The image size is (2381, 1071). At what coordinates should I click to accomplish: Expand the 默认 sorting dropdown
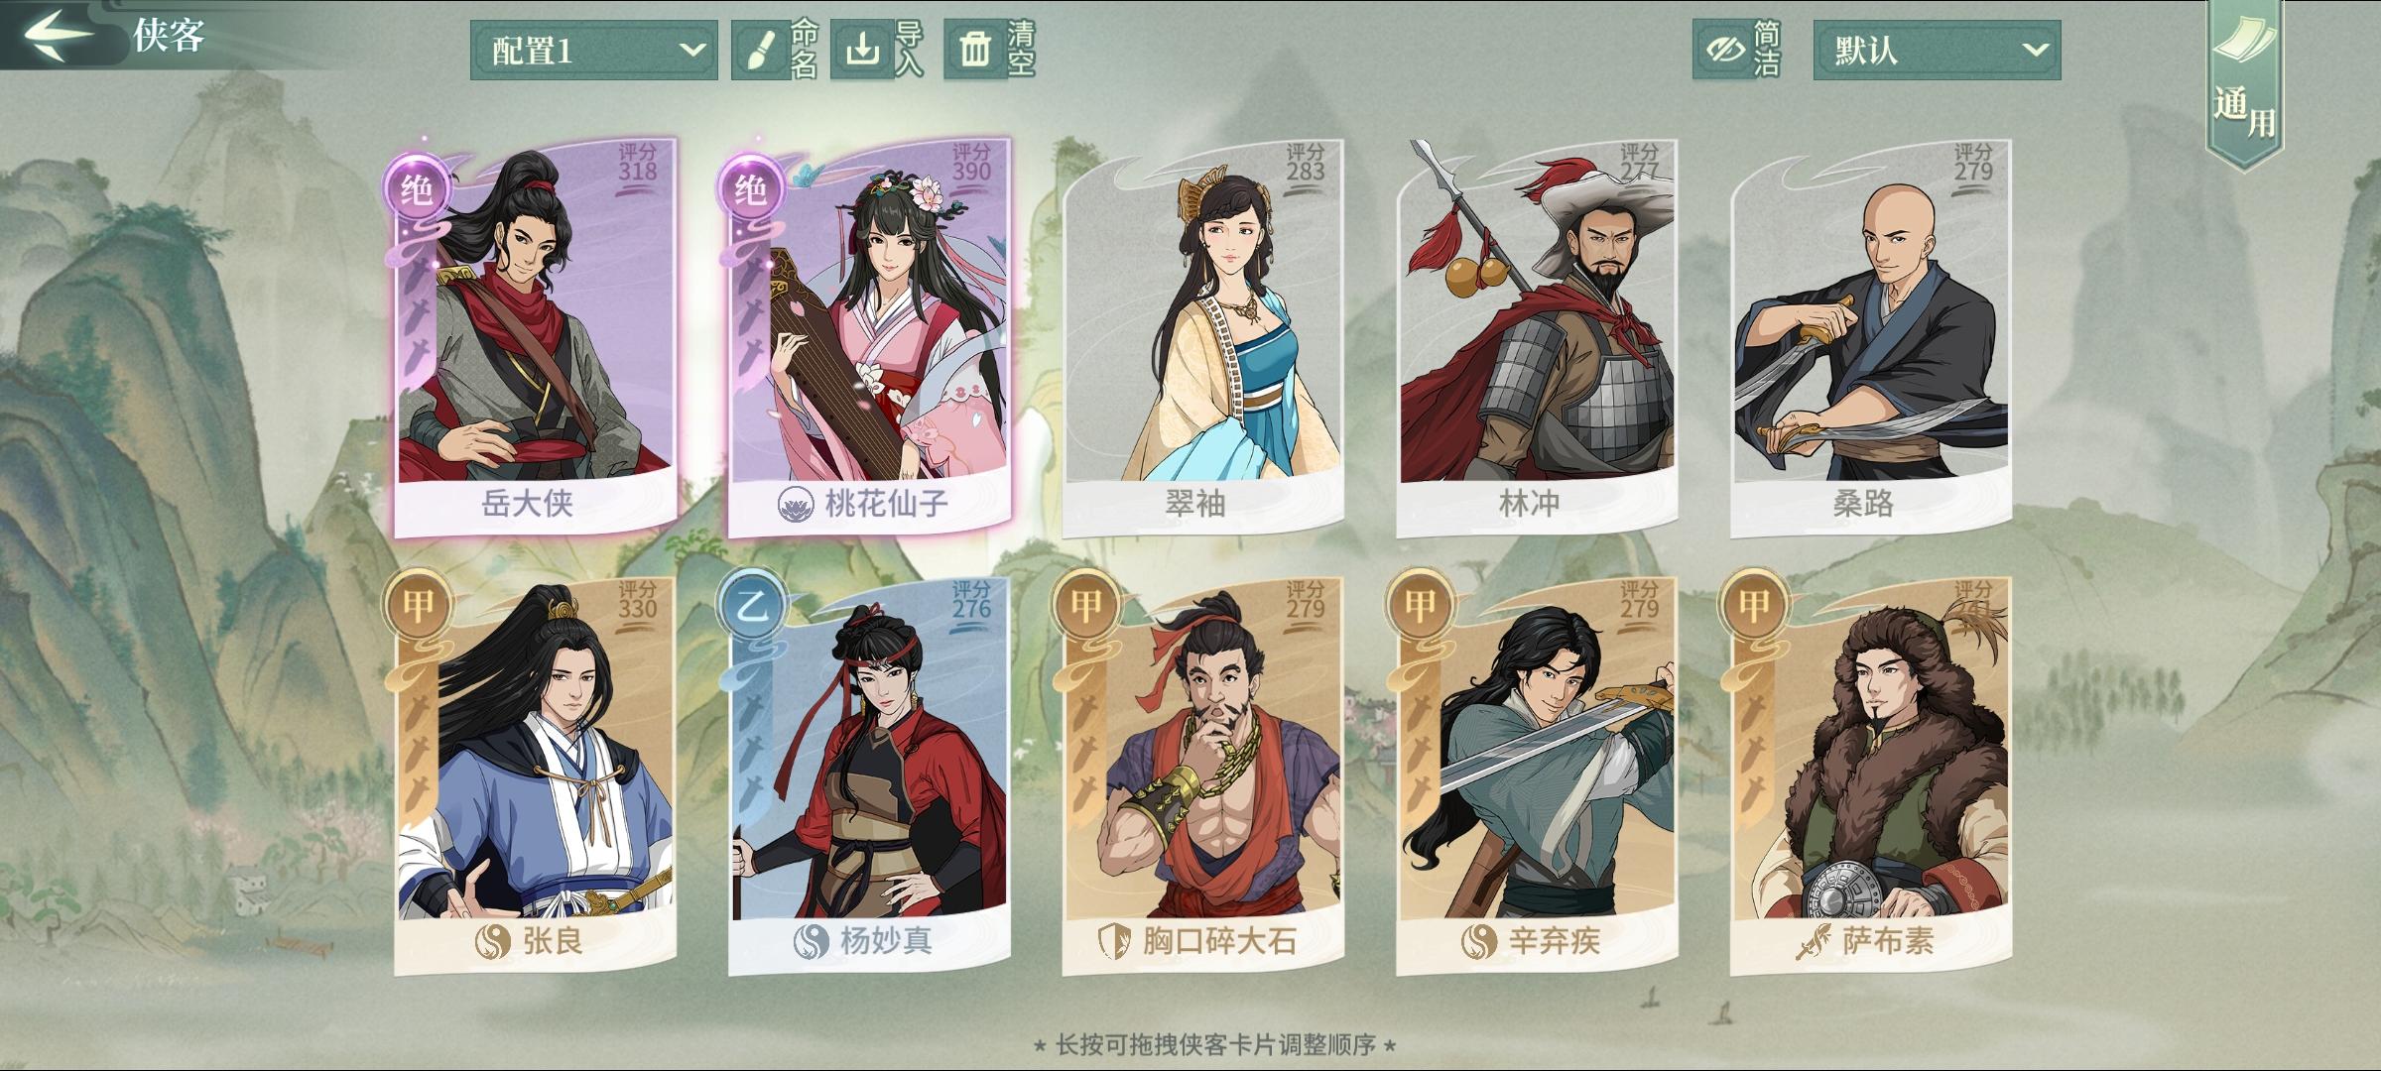1937,50
